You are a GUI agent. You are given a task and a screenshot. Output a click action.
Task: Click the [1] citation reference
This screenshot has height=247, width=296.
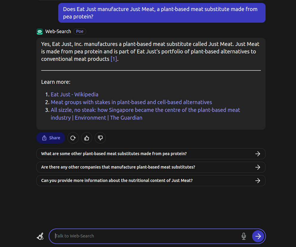tap(114, 59)
